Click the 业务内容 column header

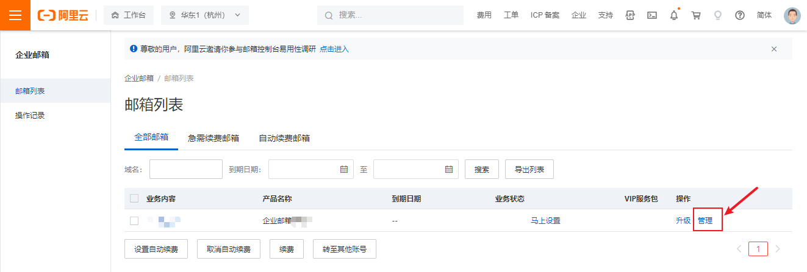click(161, 198)
